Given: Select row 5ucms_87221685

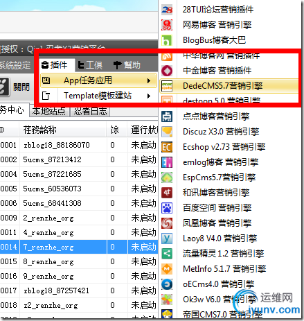Looking at the screenshot, I should point(79,174).
